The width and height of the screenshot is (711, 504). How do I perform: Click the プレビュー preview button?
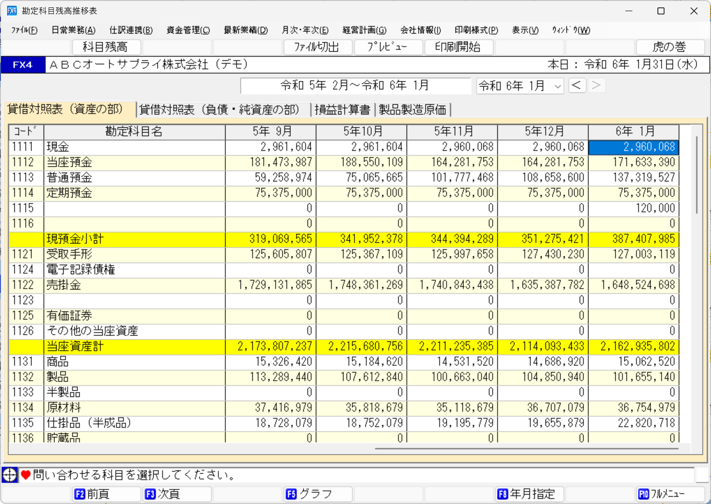[x=388, y=47]
